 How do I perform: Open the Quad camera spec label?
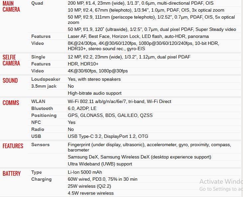coord(37,3)
